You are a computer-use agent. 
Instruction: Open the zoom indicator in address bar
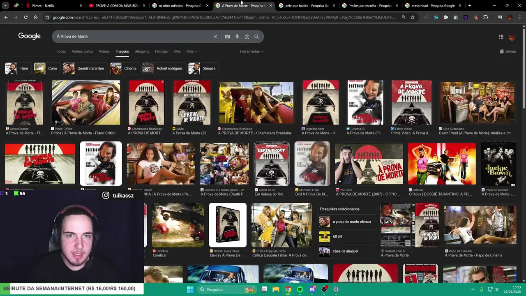pos(404,17)
